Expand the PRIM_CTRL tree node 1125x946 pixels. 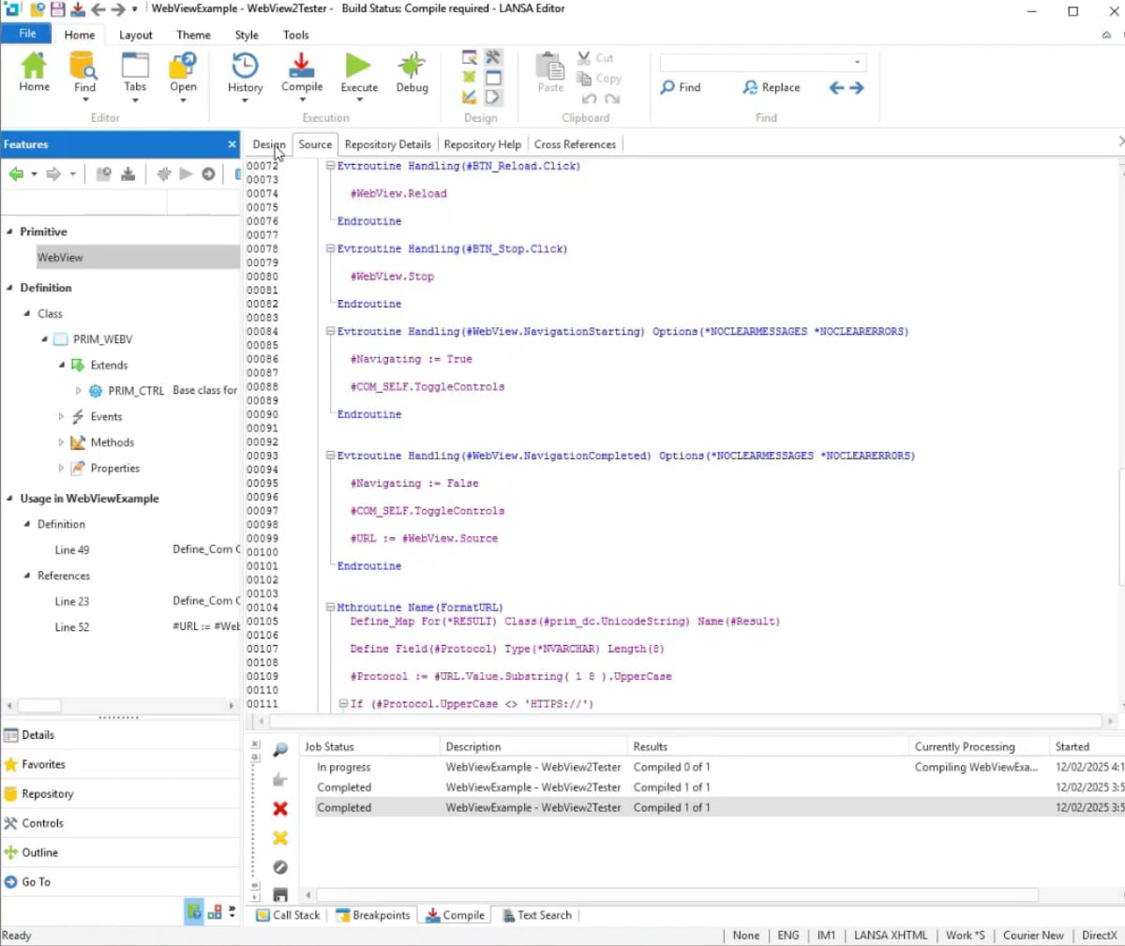(78, 391)
